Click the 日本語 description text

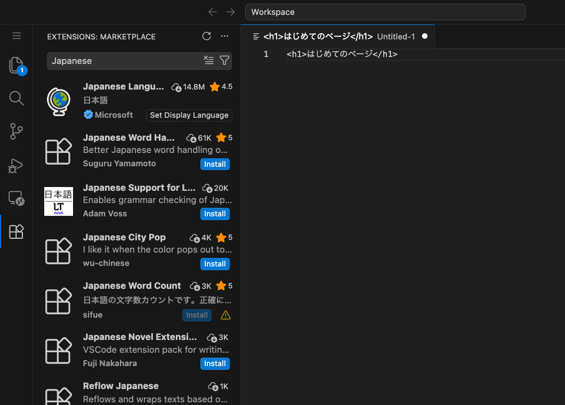[x=95, y=100]
